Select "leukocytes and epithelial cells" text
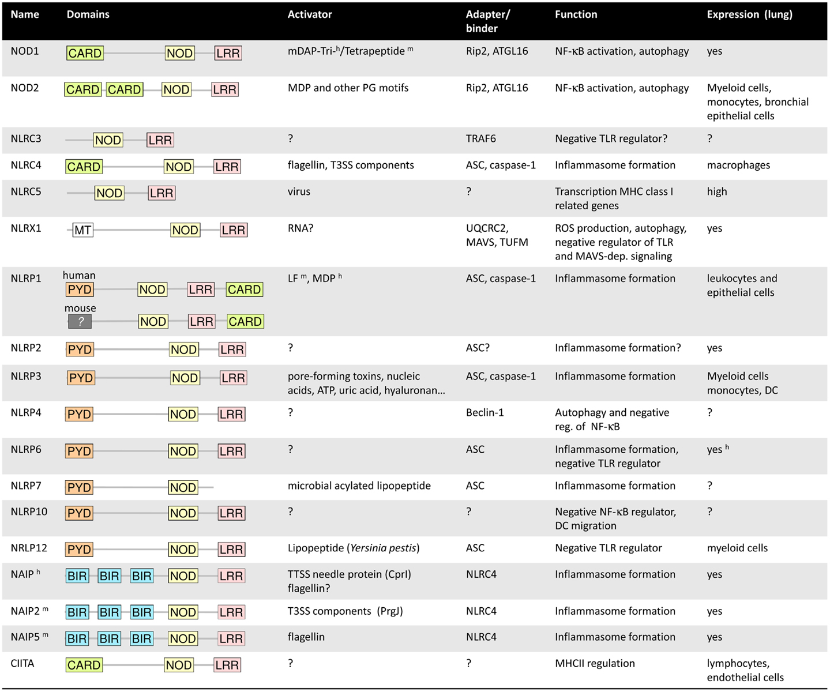 point(742,285)
